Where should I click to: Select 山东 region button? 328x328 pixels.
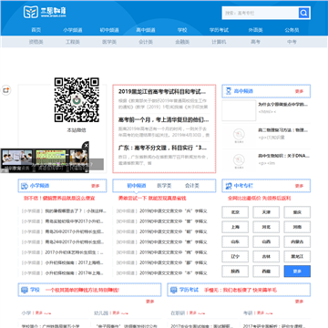[235, 241]
